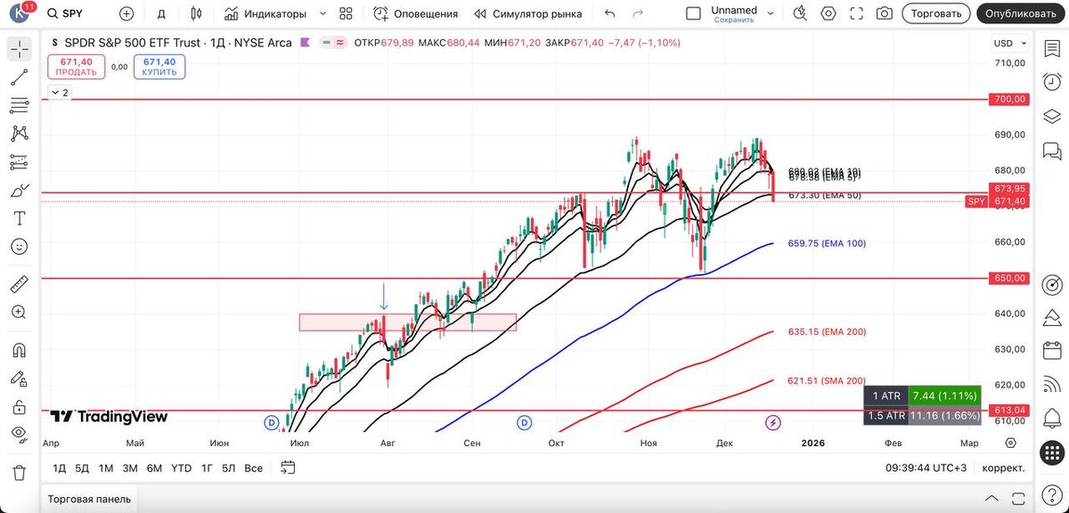The image size is (1069, 513).
Task: Open chart settings hexagon icon
Action: pos(829,13)
